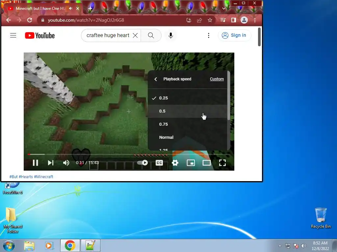Open the Action Center flag icon
The height and width of the screenshot is (252, 337).
(296, 246)
